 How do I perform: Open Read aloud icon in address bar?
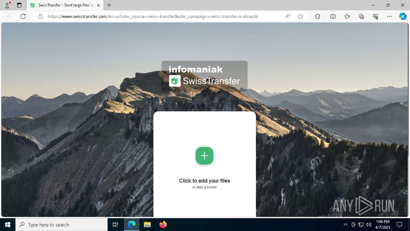(288, 16)
